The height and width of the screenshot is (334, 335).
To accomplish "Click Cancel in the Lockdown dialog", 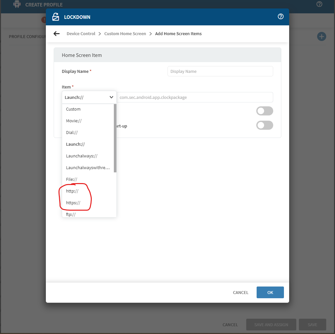I will (x=240, y=292).
